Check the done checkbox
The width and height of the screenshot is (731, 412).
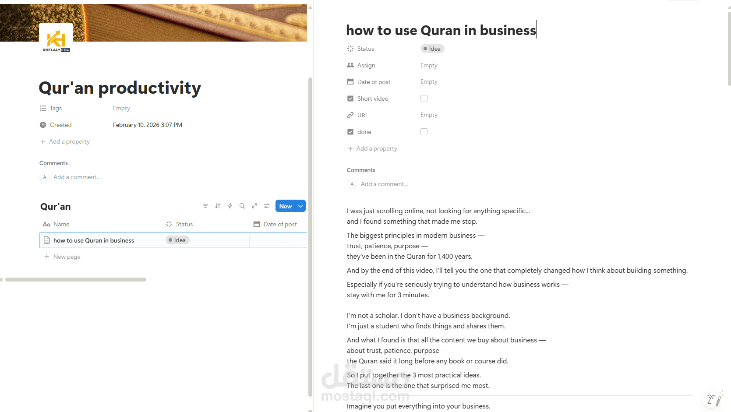click(x=424, y=132)
